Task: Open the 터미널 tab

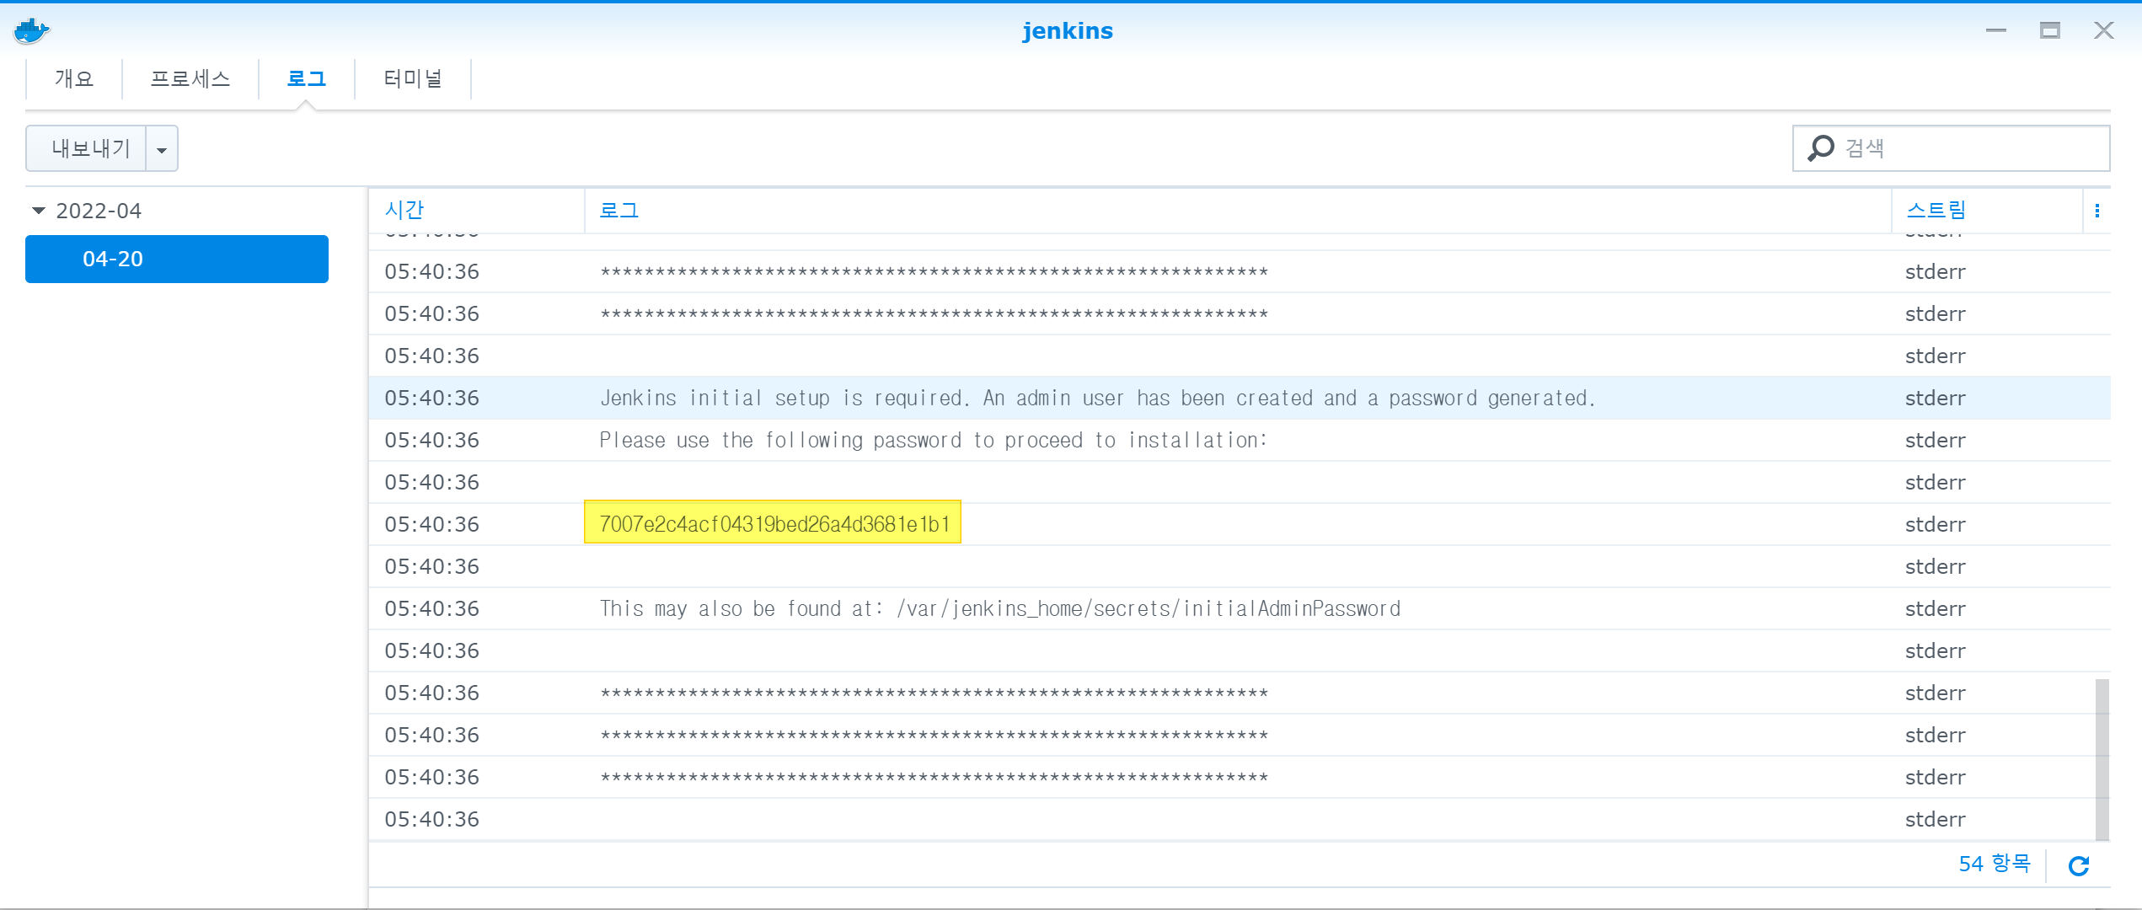Action: coord(413,79)
